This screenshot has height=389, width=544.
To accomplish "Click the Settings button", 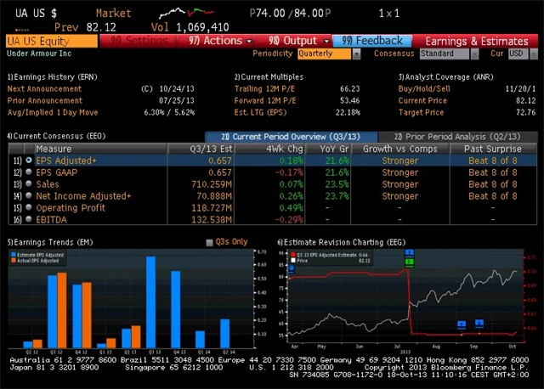I will [x=139, y=41].
